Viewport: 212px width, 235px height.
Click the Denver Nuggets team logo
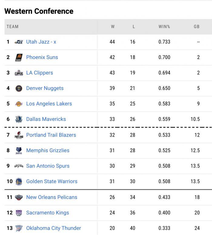coord(19,88)
